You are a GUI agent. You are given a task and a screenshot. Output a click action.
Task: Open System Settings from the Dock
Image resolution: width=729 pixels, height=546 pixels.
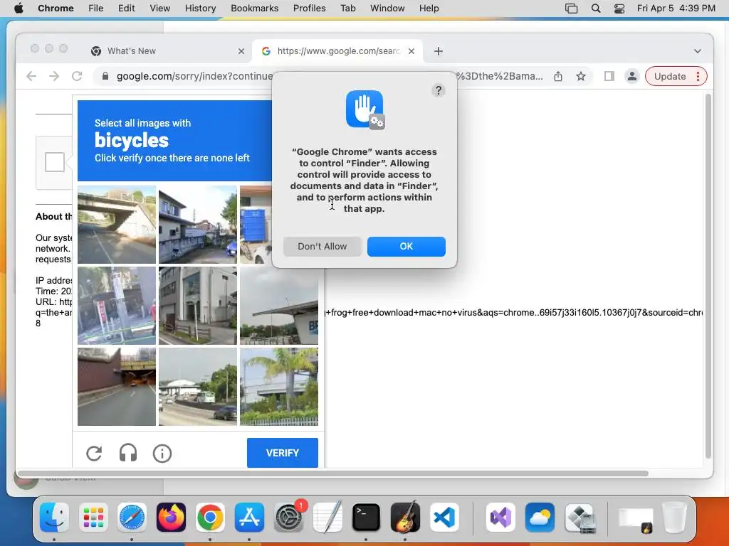point(288,517)
